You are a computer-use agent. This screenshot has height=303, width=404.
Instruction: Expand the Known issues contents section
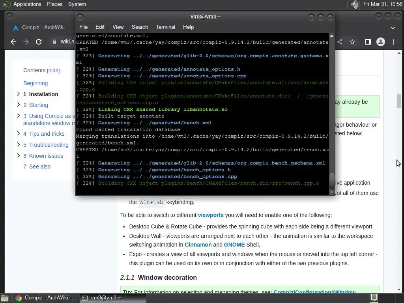pos(18,155)
